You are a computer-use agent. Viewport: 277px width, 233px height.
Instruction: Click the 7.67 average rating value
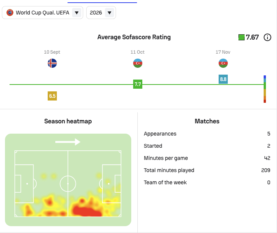[x=252, y=37]
